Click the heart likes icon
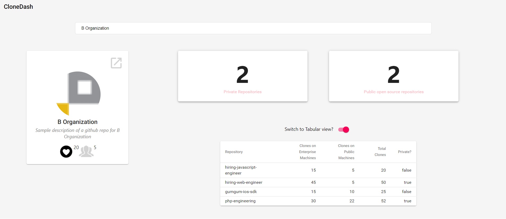 point(66,152)
